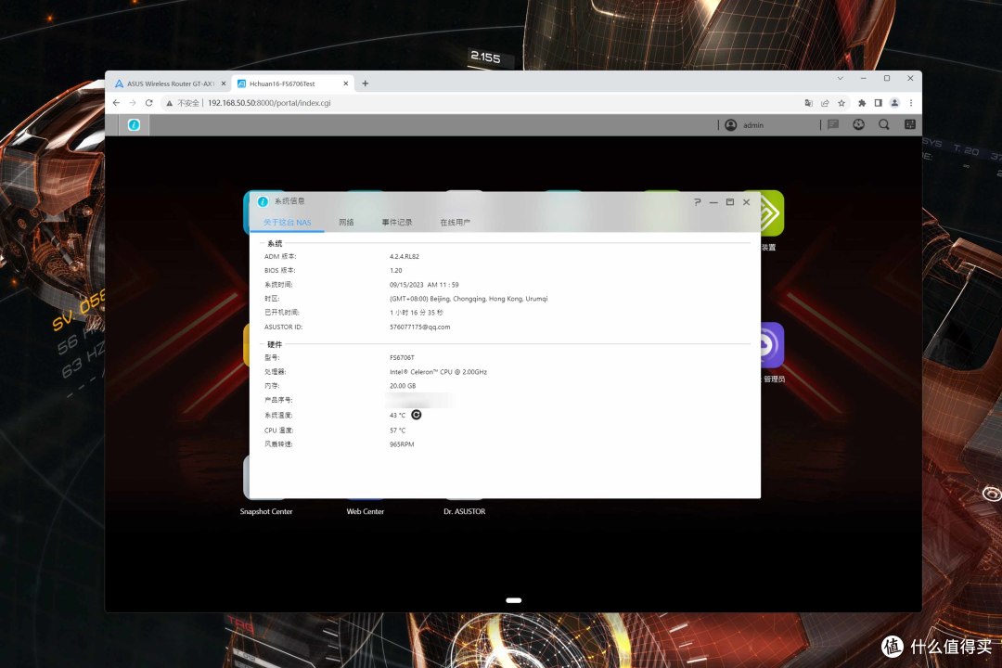Open Chrome three-dot menu
This screenshot has height=668, width=1002.
point(911,103)
